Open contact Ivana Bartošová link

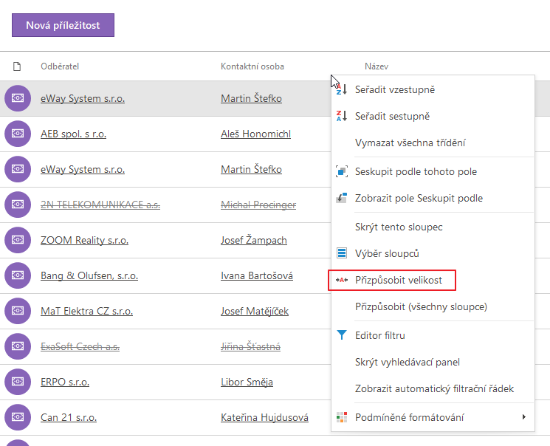click(x=257, y=276)
